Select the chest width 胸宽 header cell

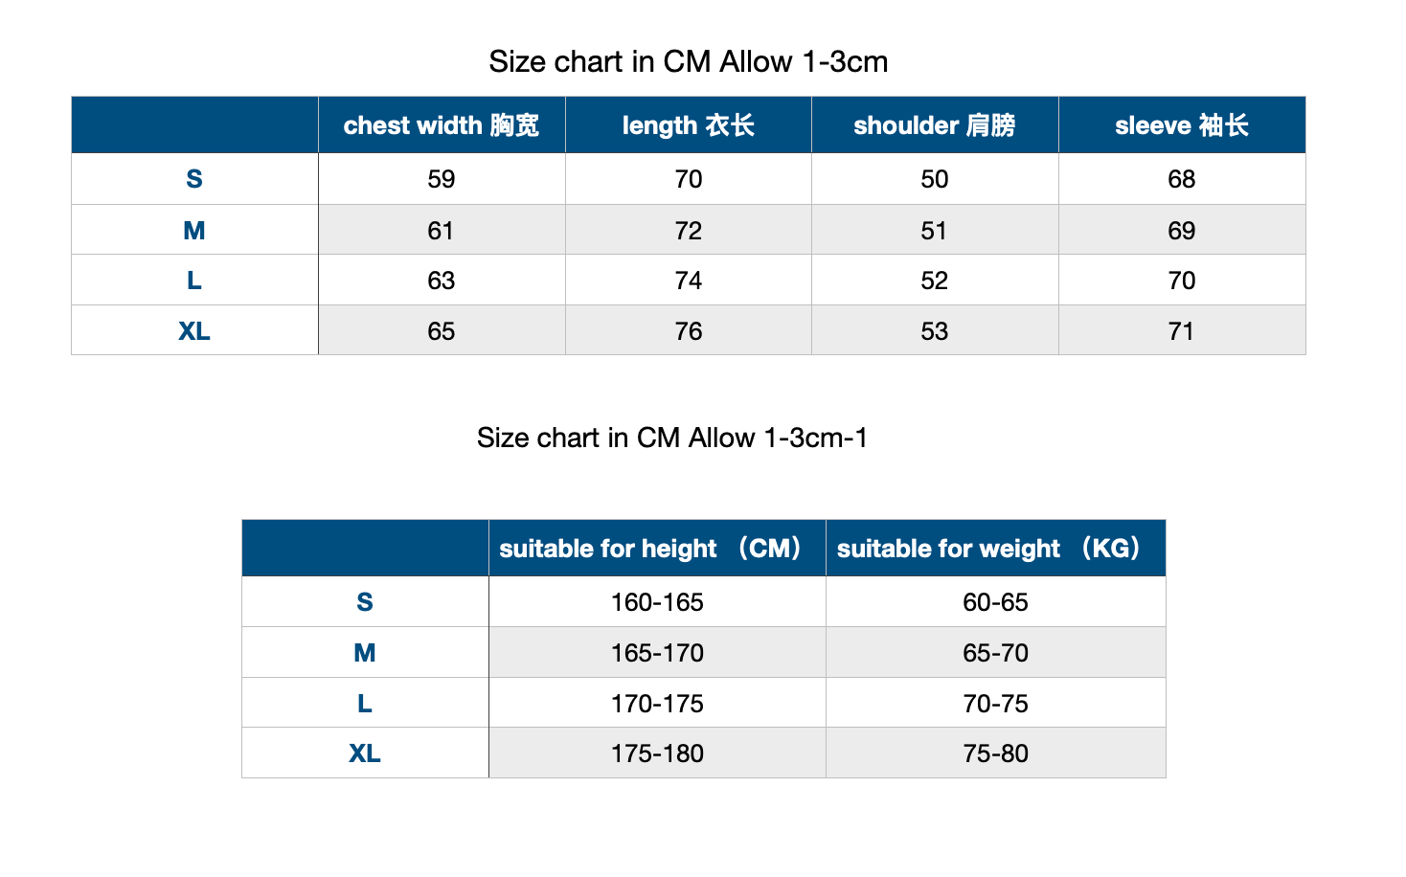coord(442,125)
